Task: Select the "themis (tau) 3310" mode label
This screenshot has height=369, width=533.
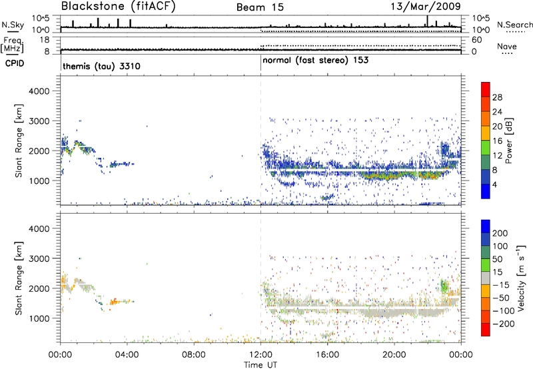Action: (101, 66)
